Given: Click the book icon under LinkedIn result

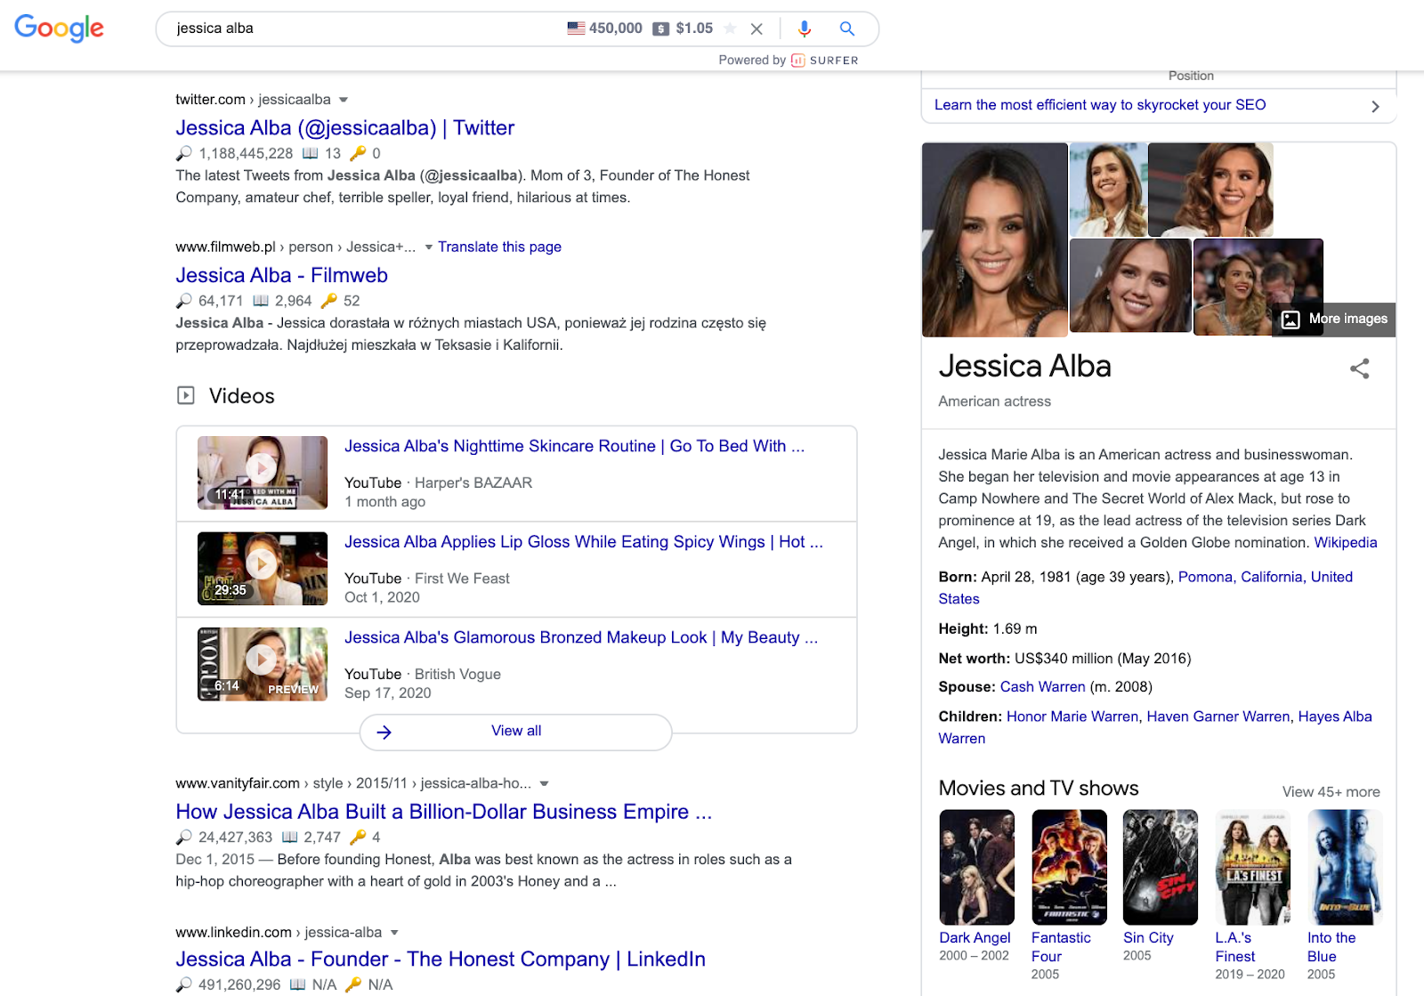Looking at the screenshot, I should pos(297,984).
